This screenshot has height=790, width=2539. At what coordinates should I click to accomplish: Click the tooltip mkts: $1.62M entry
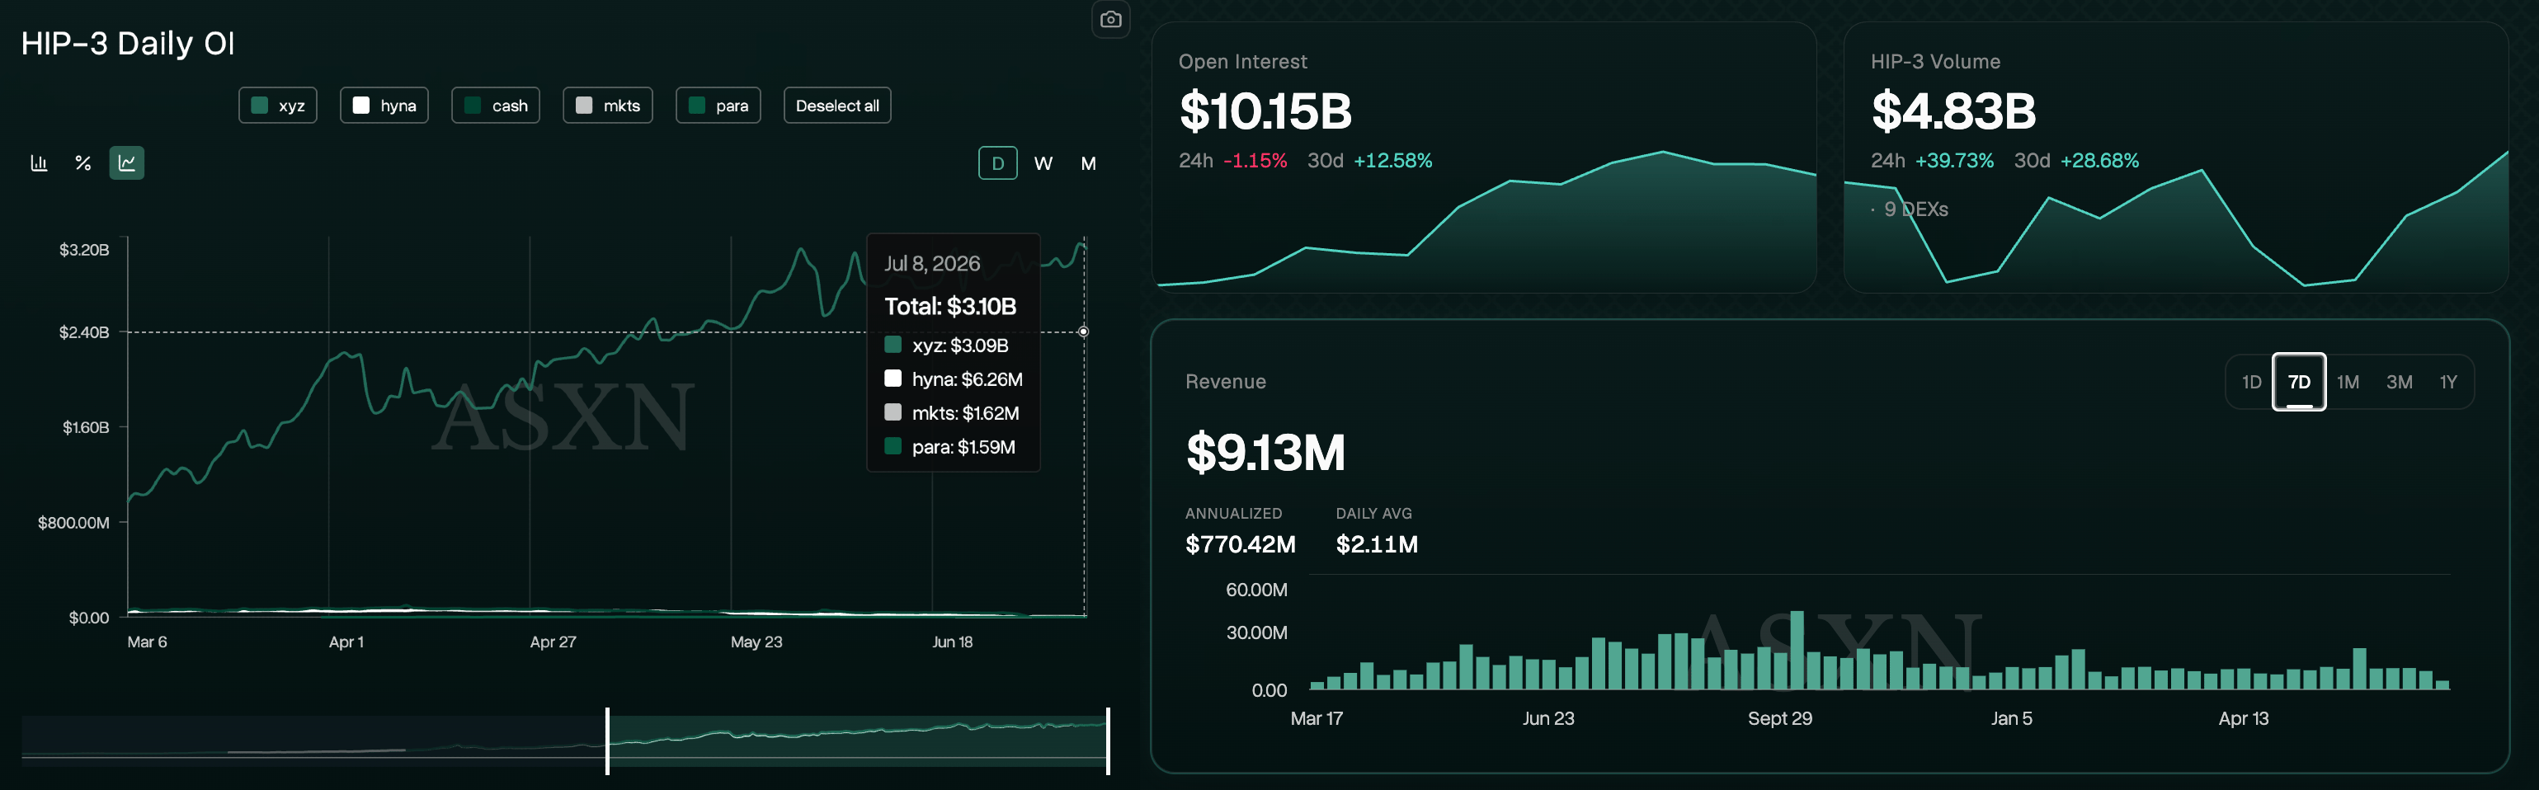click(952, 413)
